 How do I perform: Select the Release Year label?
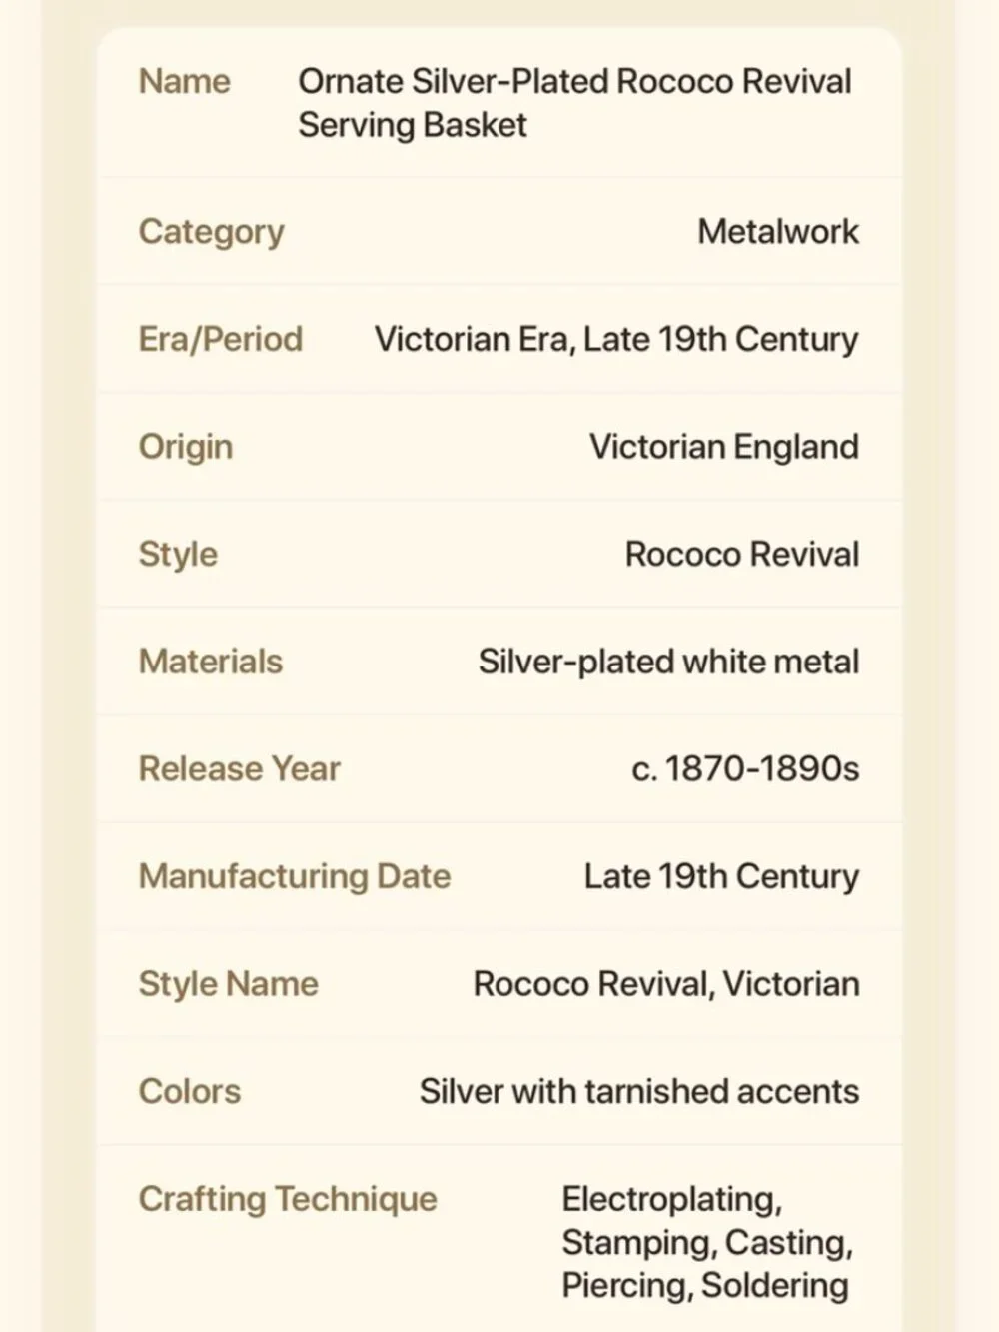(x=239, y=768)
